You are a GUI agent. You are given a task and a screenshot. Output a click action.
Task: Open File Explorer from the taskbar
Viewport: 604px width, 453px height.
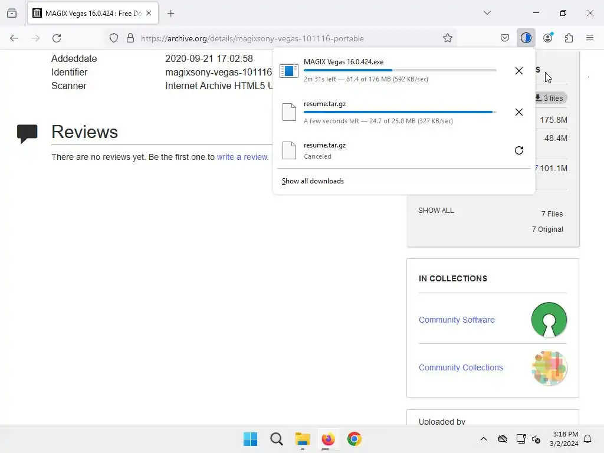(x=303, y=439)
